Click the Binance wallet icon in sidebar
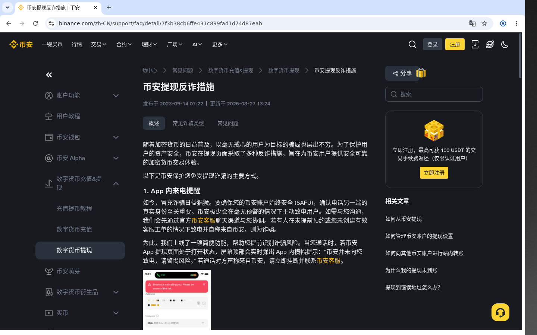 point(49,137)
